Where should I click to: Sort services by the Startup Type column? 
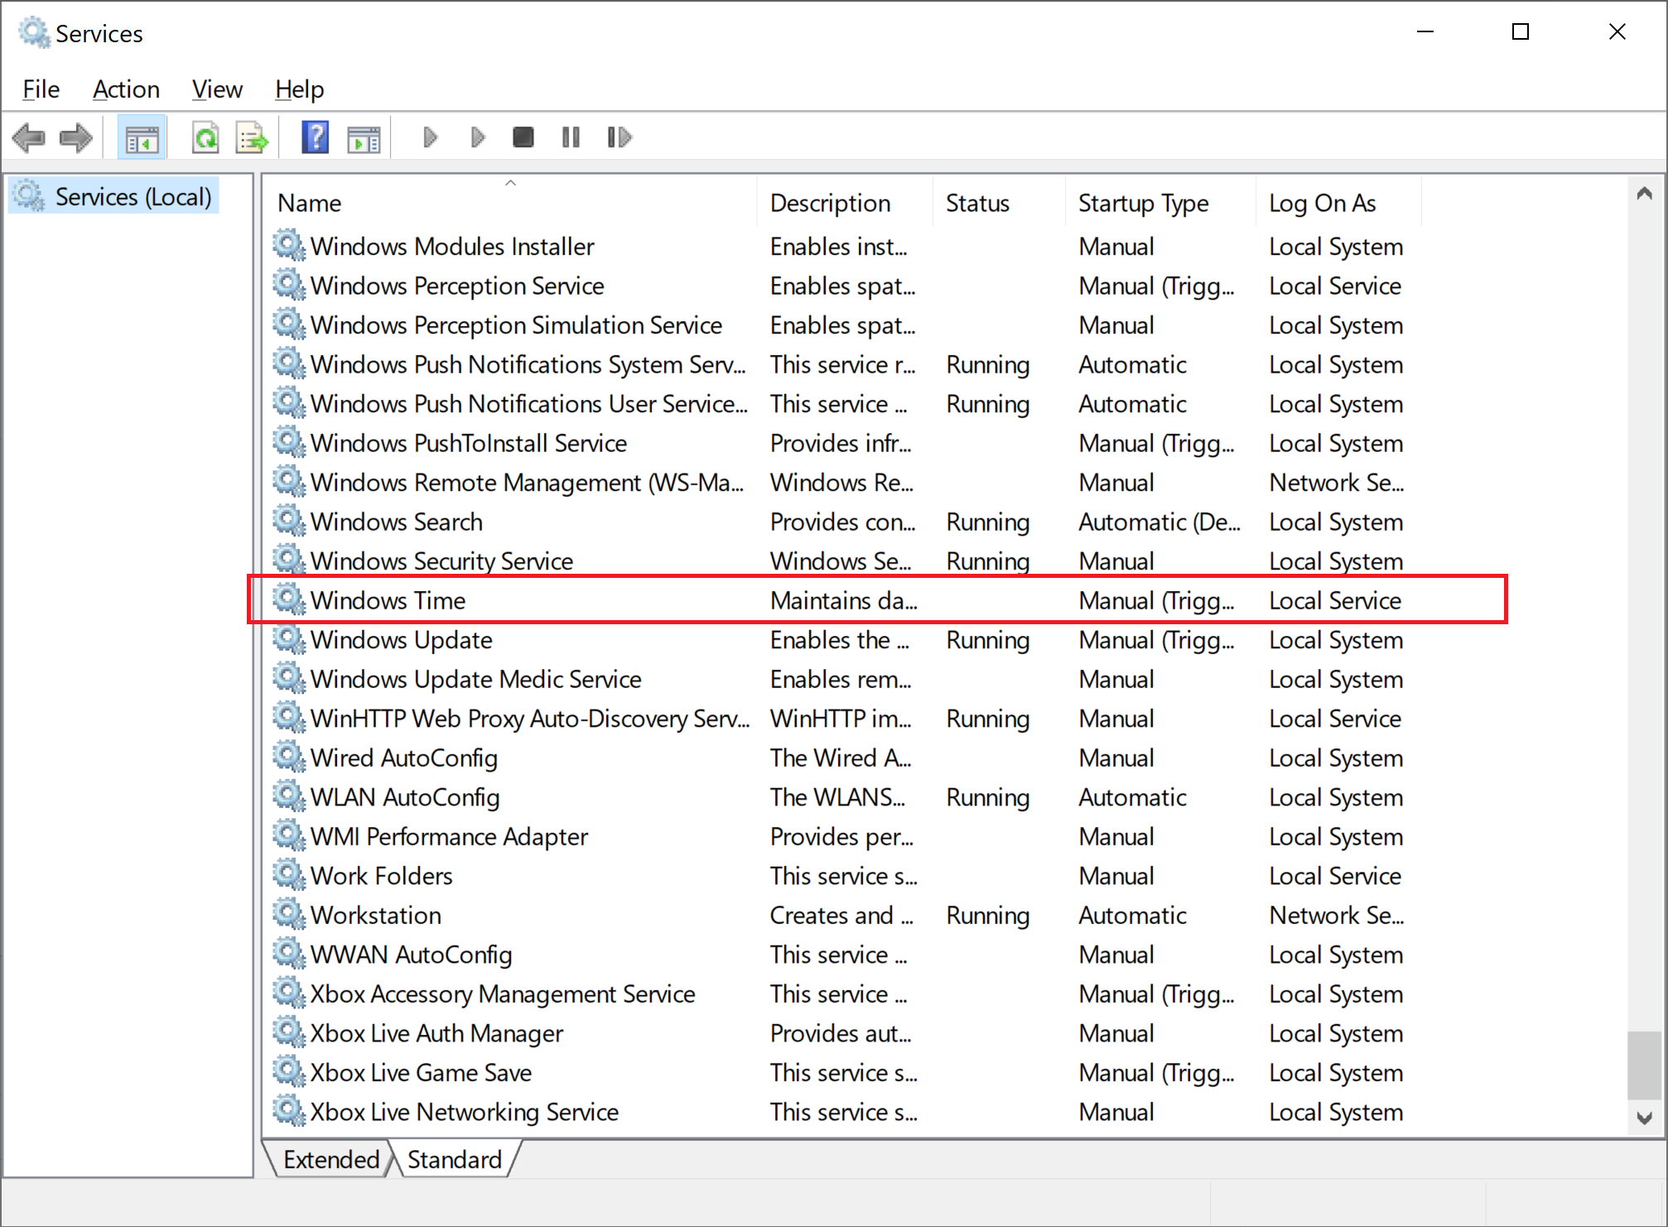pyautogui.click(x=1143, y=202)
